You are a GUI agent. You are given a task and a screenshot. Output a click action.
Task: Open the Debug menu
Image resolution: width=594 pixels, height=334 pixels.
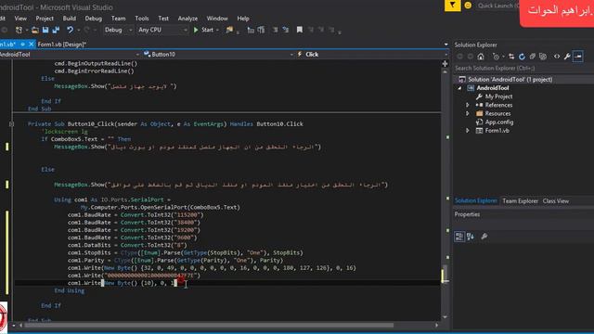93,19
